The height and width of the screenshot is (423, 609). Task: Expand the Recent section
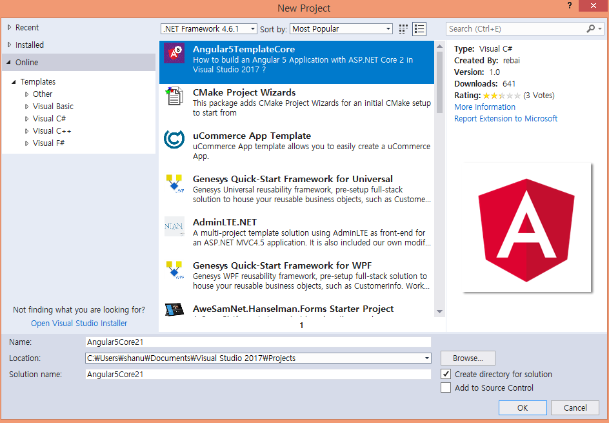9,27
